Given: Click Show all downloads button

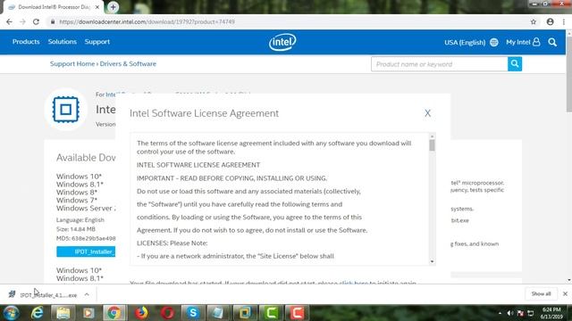Looking at the screenshot, I should (541, 293).
